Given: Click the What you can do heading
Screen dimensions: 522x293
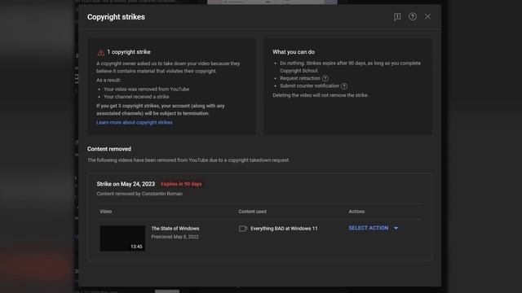Looking at the screenshot, I should pyautogui.click(x=294, y=52).
